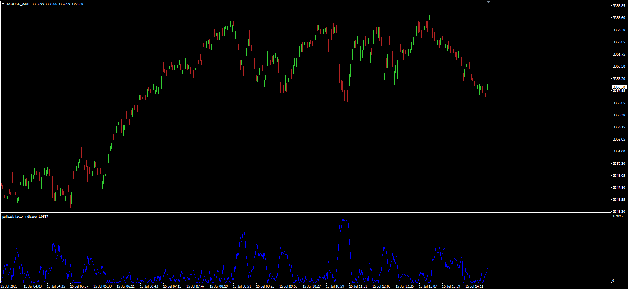
Task: Click the XAUUSD_o,M1 chart title text
Action: click(18, 4)
